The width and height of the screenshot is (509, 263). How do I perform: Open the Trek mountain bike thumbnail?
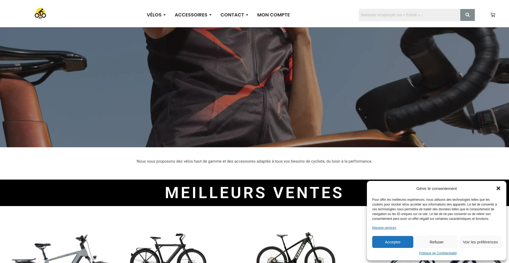coord(296,247)
